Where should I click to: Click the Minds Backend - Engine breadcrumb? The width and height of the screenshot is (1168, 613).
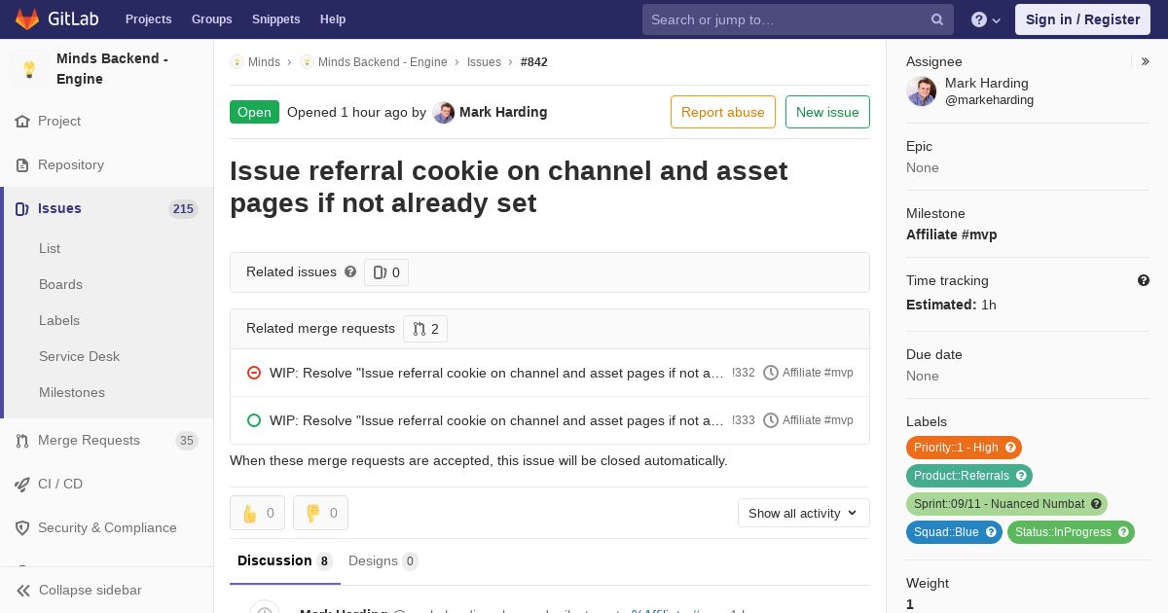[x=383, y=62]
